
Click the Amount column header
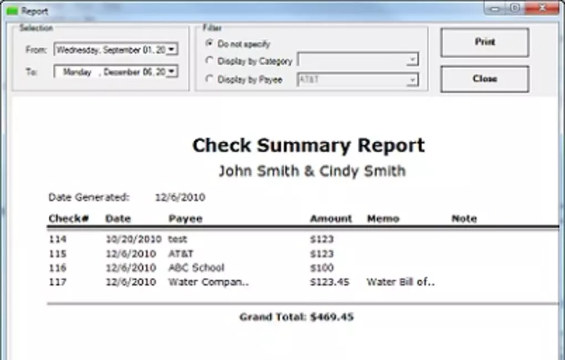[330, 219]
